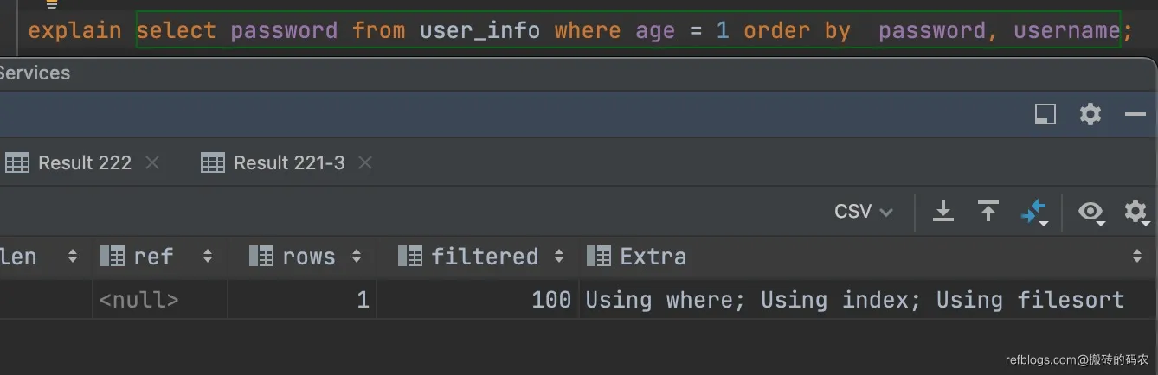Viewport: 1158px width, 375px height.
Task: Close the Result 222 tab
Action: point(152,162)
